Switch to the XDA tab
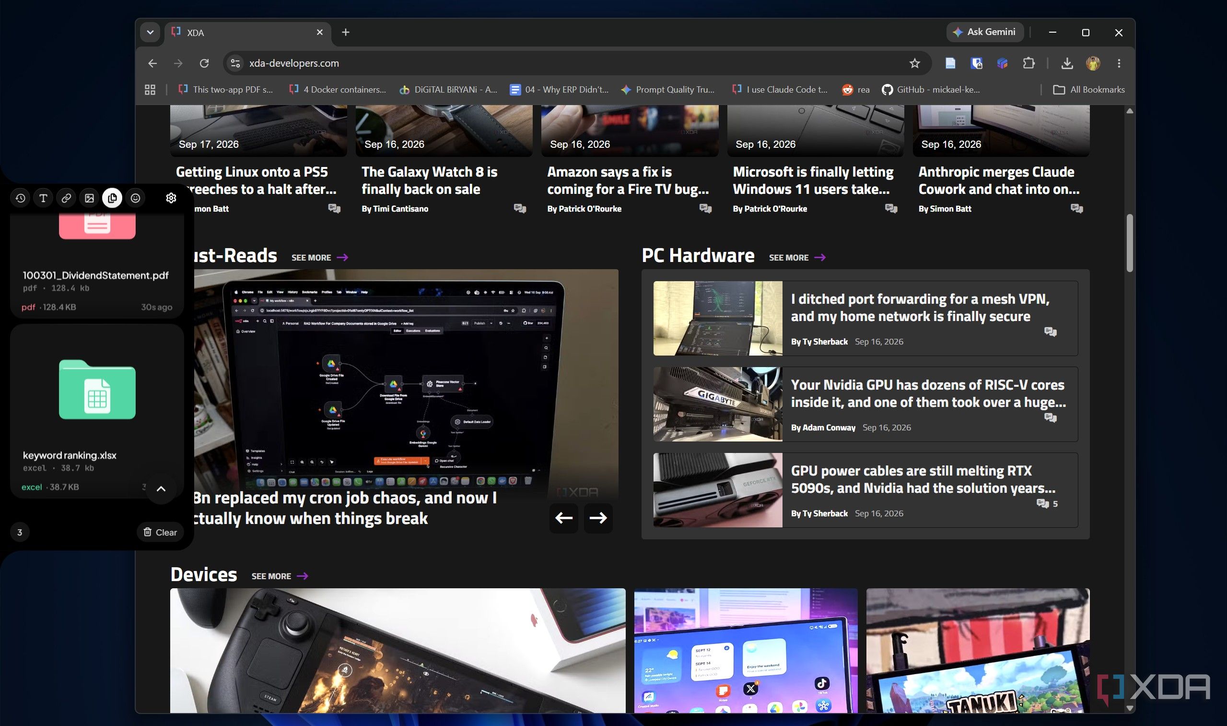This screenshot has width=1227, height=726. click(248, 33)
